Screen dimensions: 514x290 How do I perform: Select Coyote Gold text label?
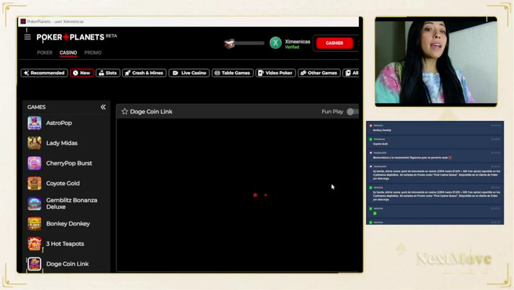[x=63, y=183]
